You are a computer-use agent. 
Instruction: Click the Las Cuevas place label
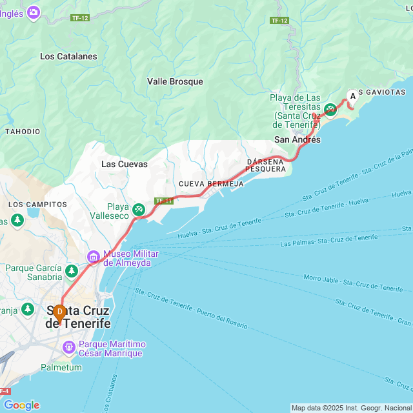point(125,164)
